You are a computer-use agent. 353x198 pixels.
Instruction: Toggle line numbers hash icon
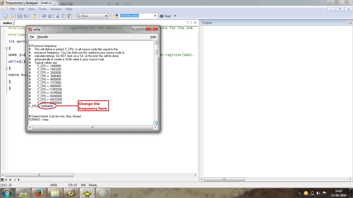click(10, 180)
